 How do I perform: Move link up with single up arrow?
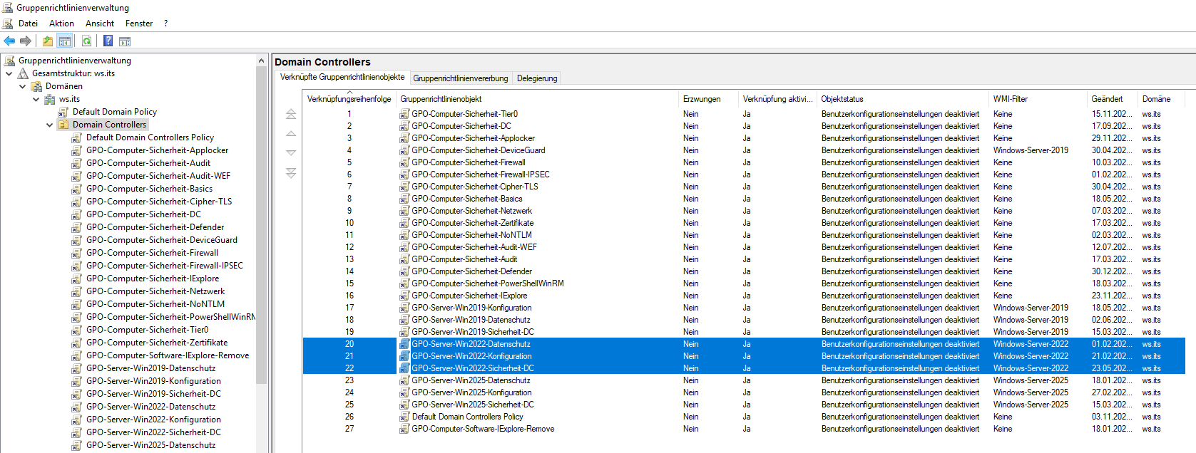(x=291, y=133)
